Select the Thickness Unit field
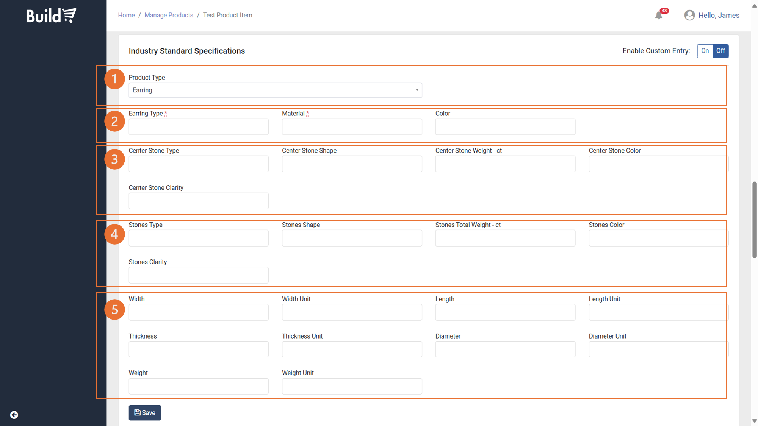The height and width of the screenshot is (426, 758). 352,349
